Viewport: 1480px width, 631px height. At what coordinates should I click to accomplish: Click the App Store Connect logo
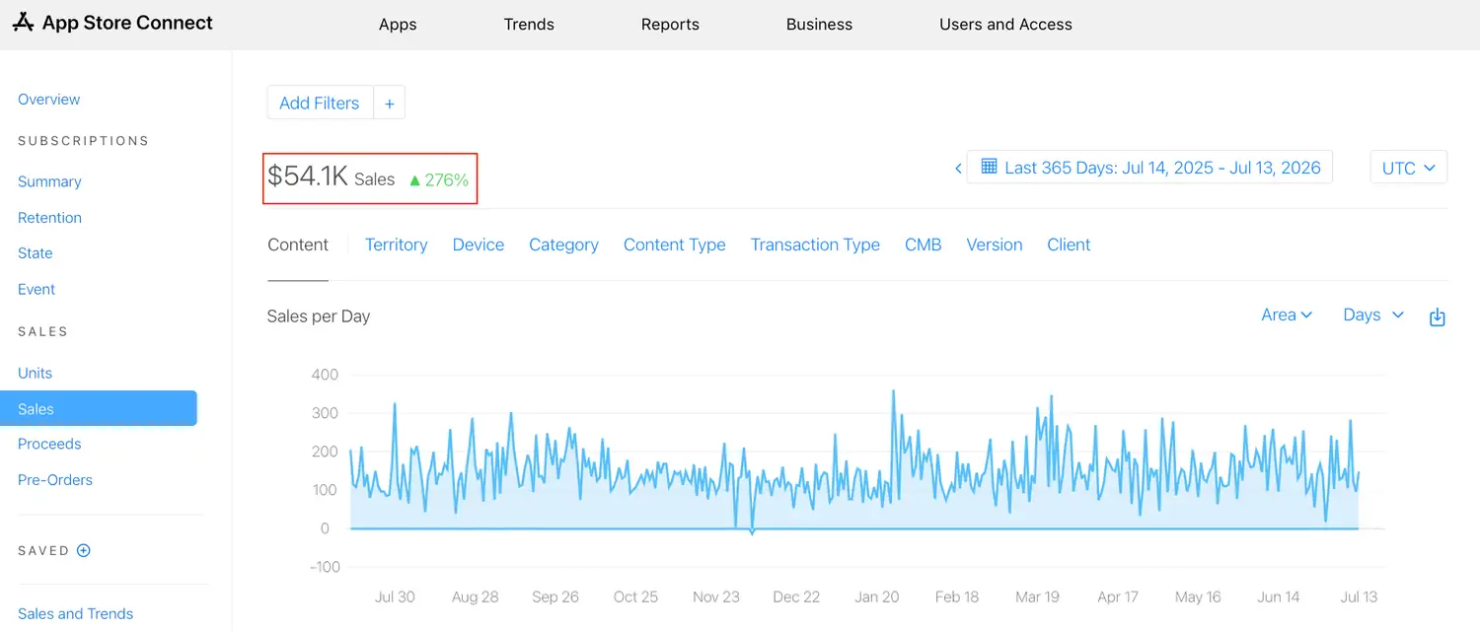pos(112,23)
